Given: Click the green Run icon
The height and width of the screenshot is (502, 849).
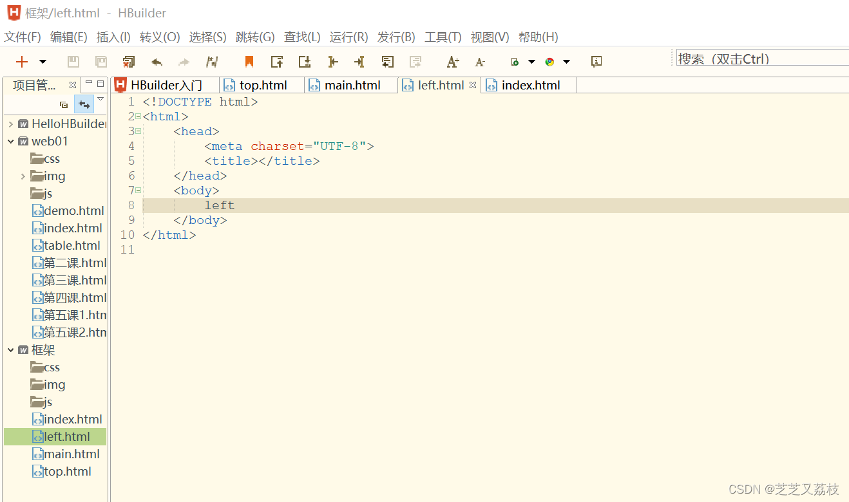Looking at the screenshot, I should [515, 62].
